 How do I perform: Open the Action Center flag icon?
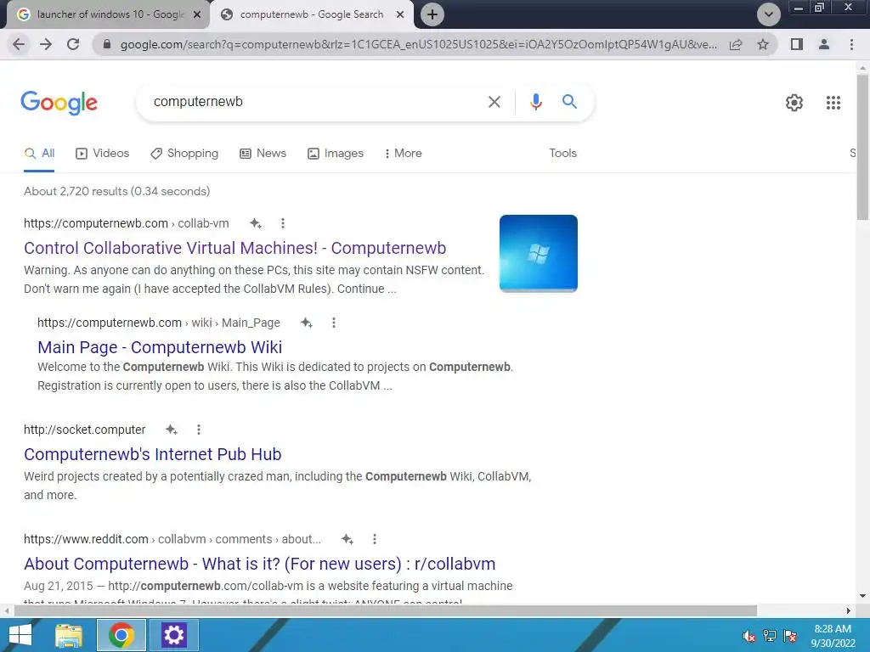pos(790,636)
